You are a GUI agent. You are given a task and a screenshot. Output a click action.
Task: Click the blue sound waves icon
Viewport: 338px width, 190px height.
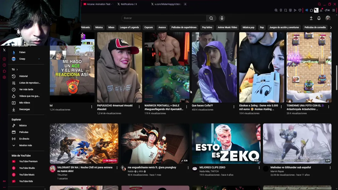307,10
